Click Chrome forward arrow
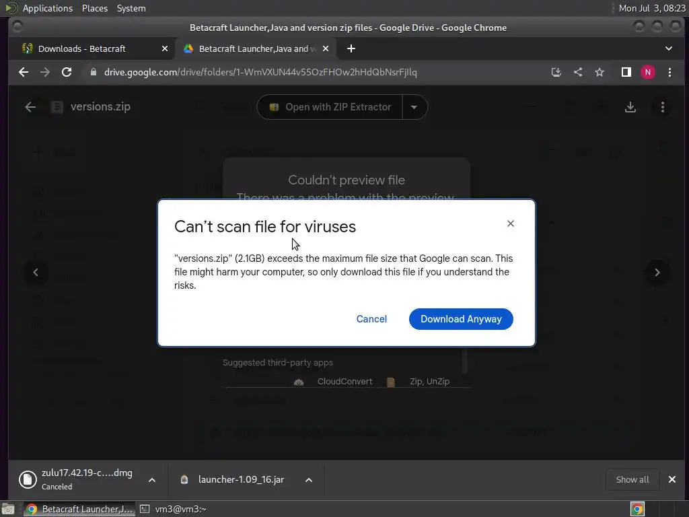Image resolution: width=689 pixels, height=517 pixels. click(x=45, y=73)
